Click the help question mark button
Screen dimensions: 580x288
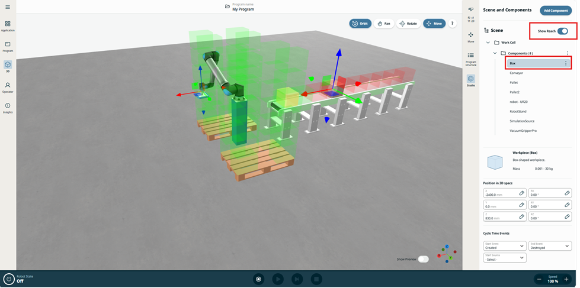[x=453, y=24]
